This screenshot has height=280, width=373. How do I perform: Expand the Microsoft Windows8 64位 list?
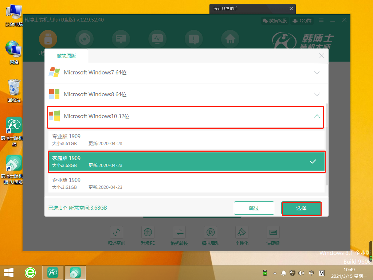click(x=317, y=94)
